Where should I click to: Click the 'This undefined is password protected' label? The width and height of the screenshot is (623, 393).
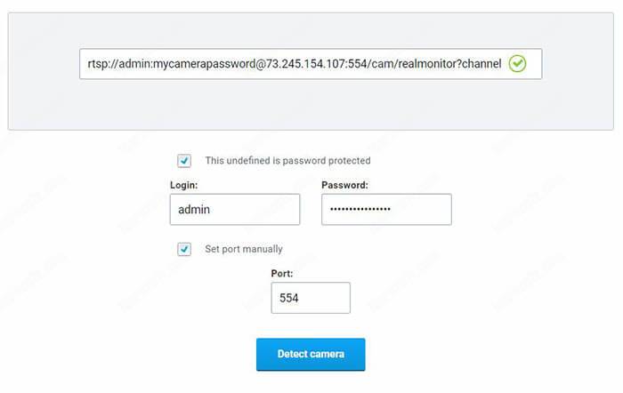coord(287,161)
